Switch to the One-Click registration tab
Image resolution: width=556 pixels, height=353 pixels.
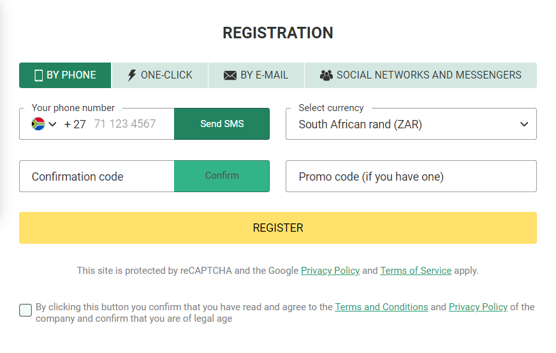point(160,75)
